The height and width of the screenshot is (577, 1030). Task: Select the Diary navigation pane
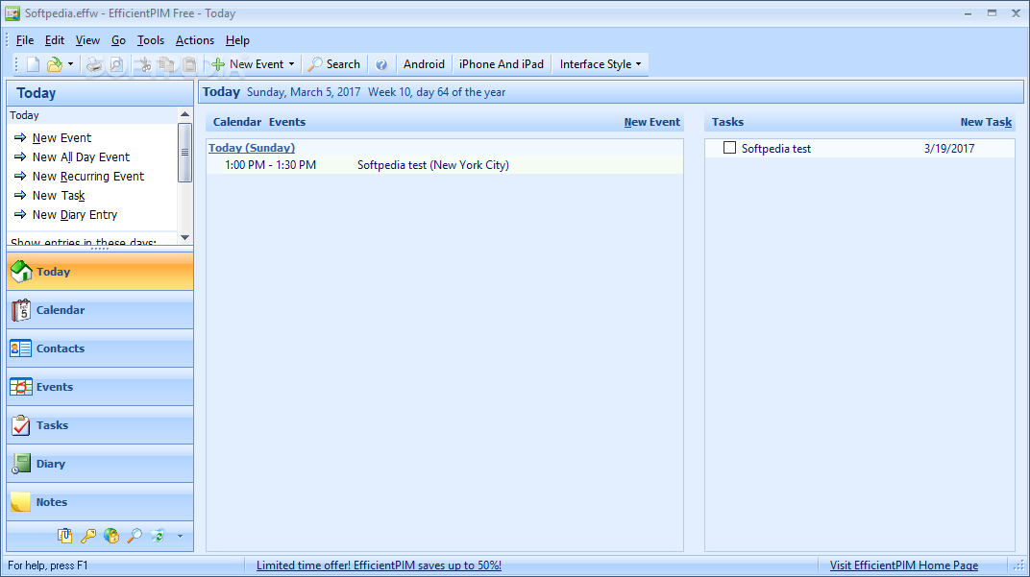(x=100, y=464)
